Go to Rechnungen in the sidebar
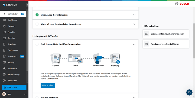195x98 pixels. (x=13, y=50)
